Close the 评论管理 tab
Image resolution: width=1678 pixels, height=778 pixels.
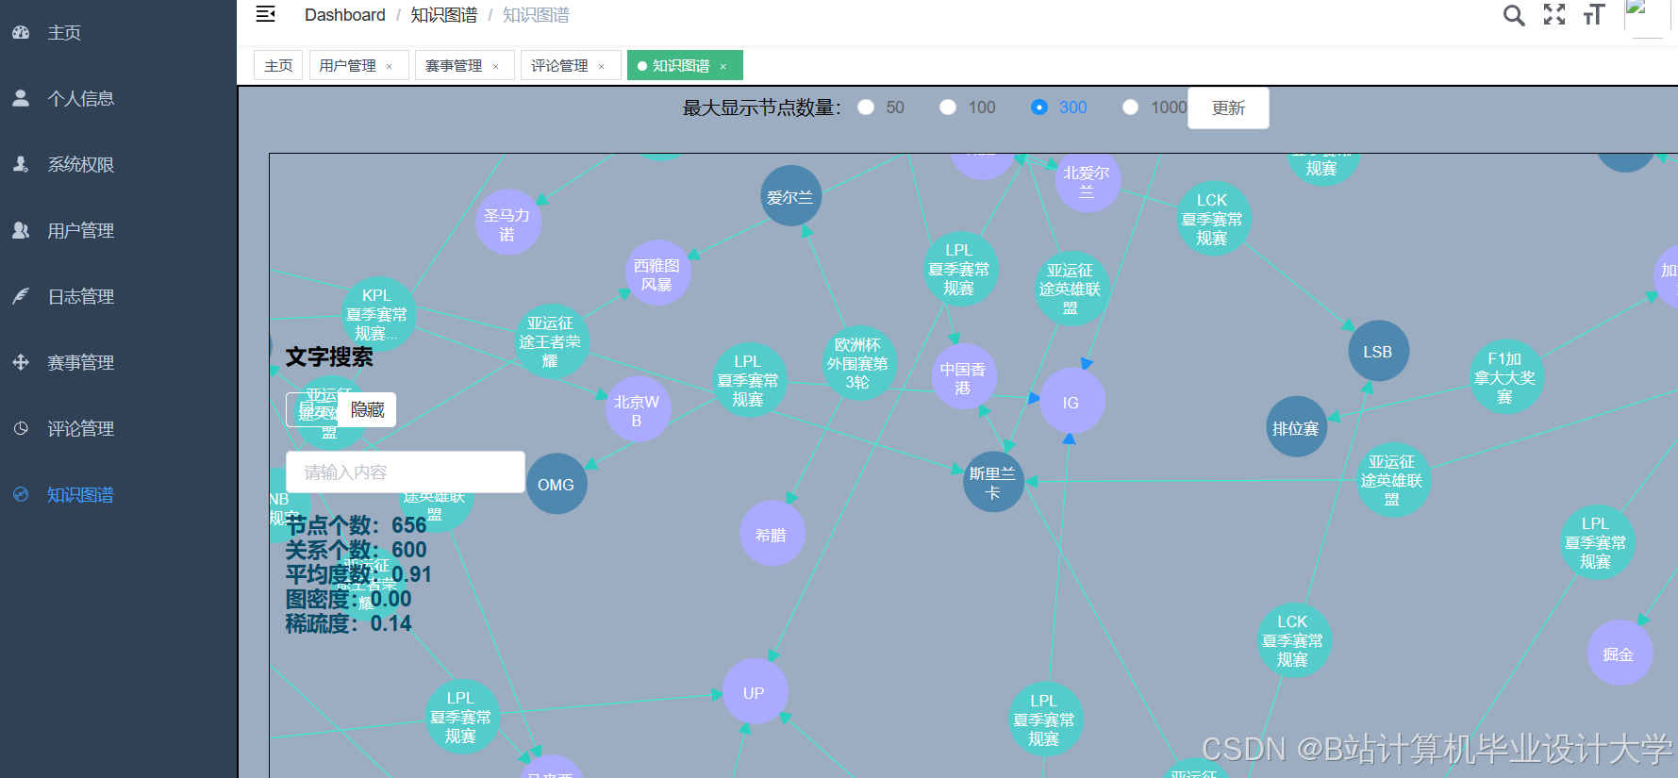click(x=601, y=66)
